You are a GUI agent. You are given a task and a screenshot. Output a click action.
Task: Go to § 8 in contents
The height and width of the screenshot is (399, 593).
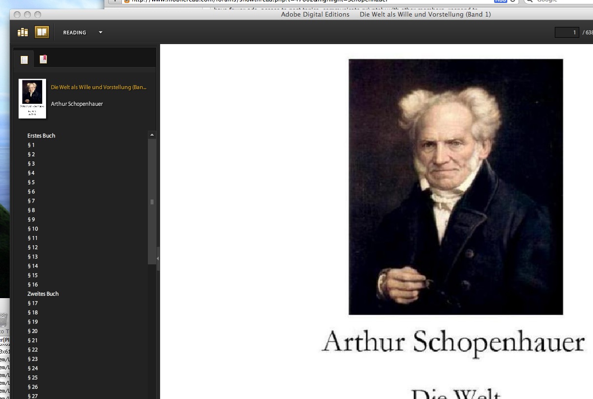(x=31, y=210)
